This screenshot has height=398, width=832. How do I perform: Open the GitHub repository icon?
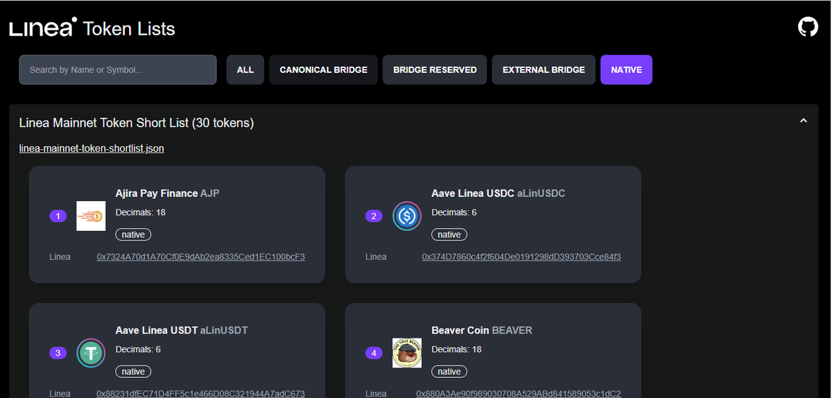[x=808, y=28]
